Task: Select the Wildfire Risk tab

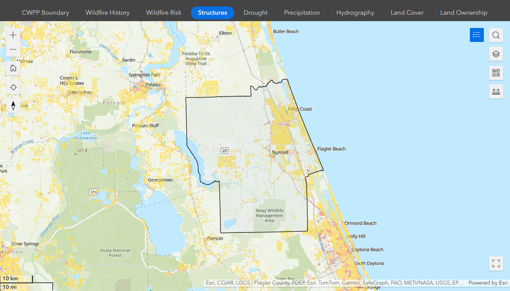Action: click(164, 13)
